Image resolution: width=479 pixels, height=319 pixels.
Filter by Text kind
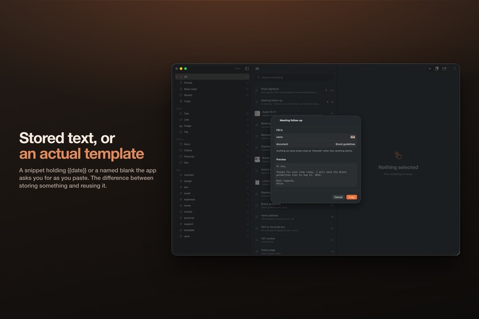click(x=212, y=113)
